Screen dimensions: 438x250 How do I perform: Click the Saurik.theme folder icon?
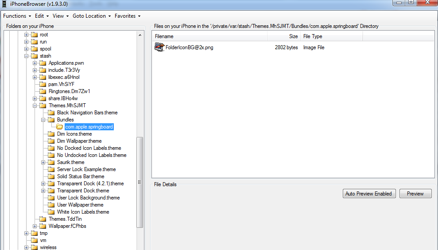click(x=51, y=162)
